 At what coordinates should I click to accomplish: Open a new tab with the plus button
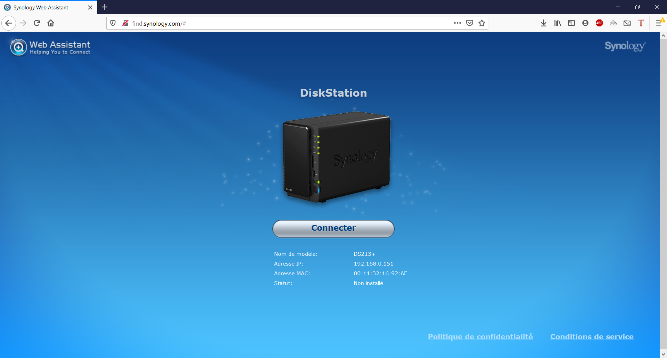coord(105,7)
